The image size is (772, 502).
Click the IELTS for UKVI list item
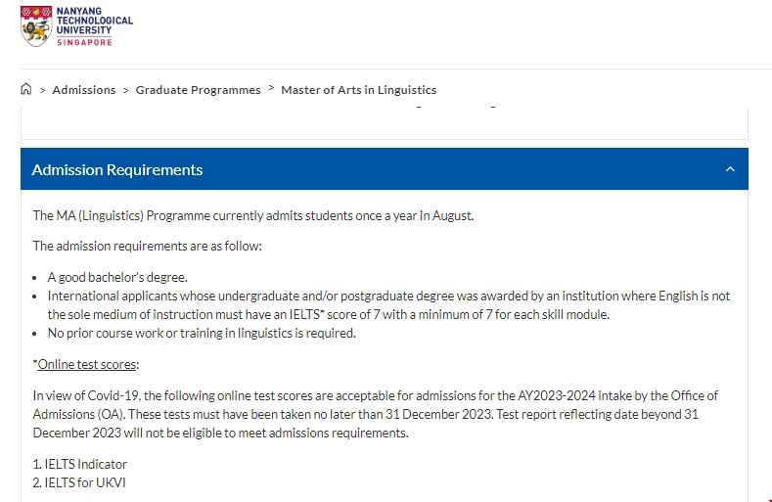coord(79,482)
